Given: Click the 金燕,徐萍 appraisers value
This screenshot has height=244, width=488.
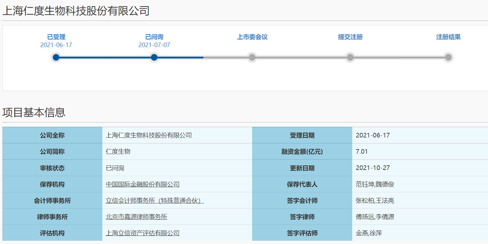Looking at the screenshot, I should tap(369, 233).
